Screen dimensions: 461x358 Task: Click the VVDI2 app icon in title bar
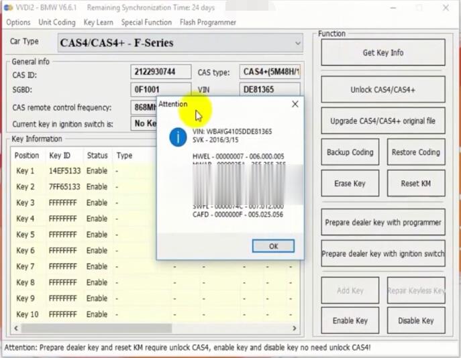pos(8,7)
